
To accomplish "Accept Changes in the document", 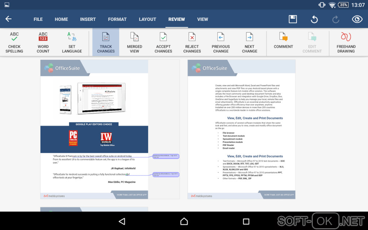I will (163, 42).
